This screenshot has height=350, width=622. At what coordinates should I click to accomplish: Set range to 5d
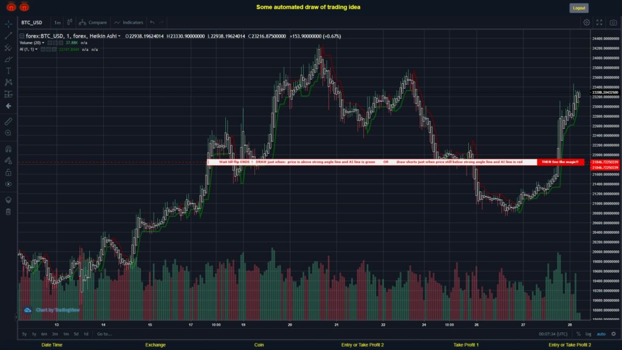point(76,334)
